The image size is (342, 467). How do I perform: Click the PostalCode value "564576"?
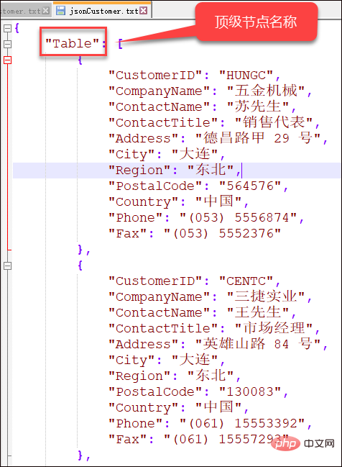(250, 186)
